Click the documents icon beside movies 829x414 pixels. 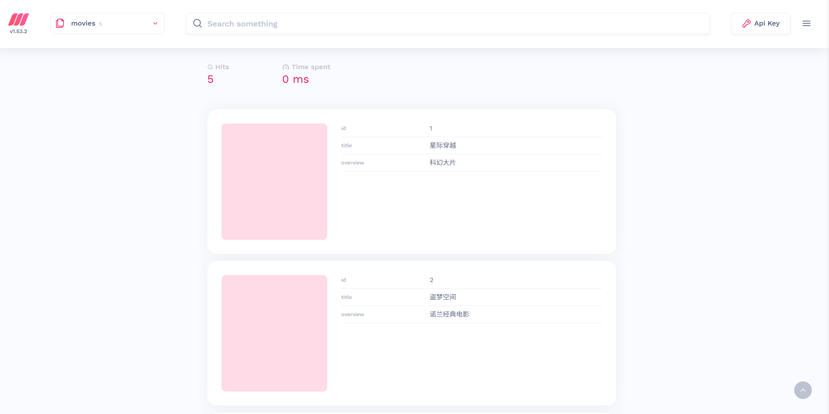coord(60,23)
